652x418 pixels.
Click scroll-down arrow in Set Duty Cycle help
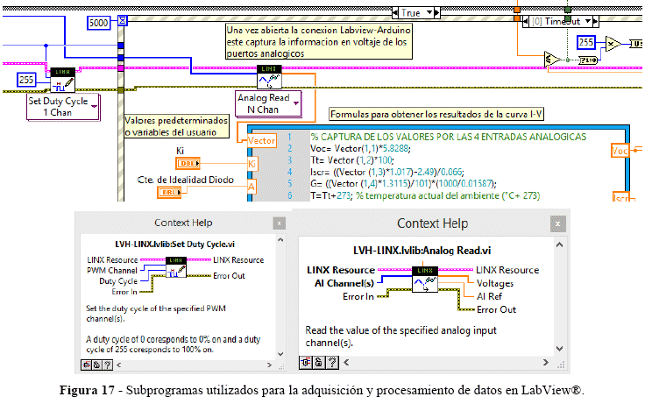[x=280, y=354]
